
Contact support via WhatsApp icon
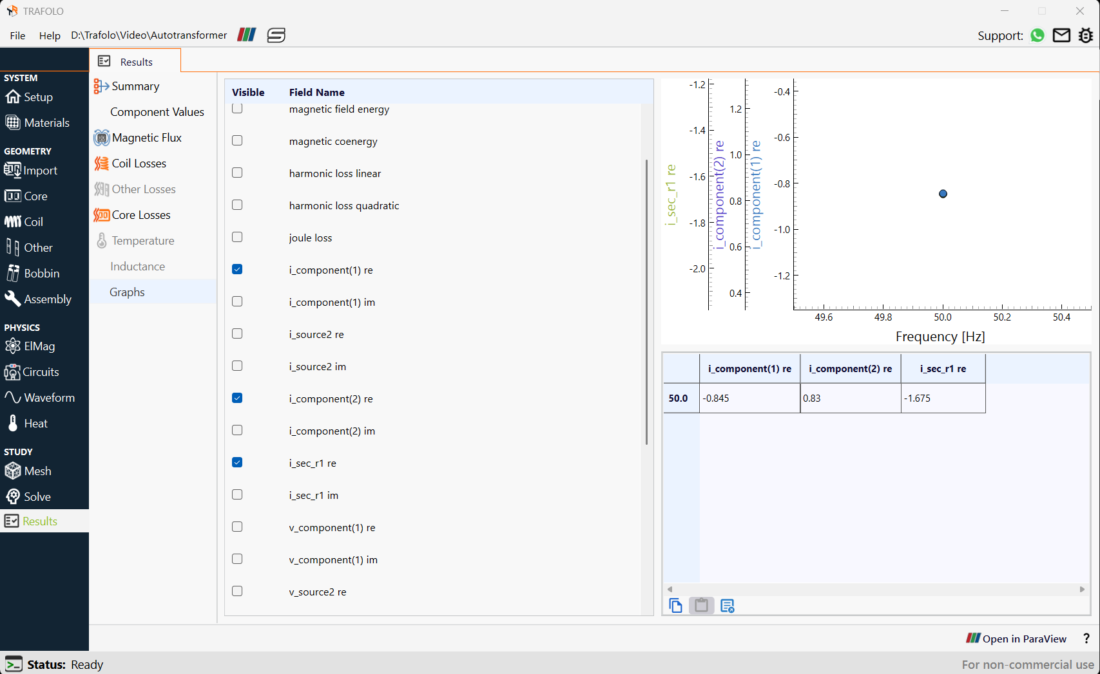1037,35
